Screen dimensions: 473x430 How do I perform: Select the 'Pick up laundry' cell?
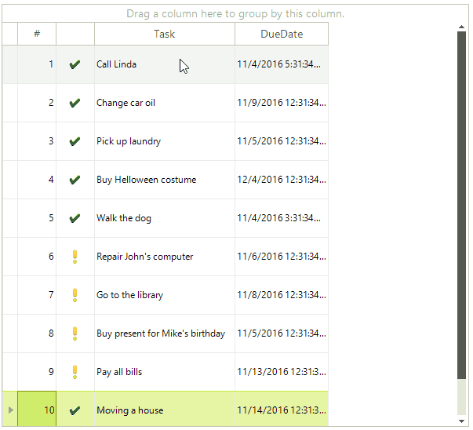[x=165, y=141]
